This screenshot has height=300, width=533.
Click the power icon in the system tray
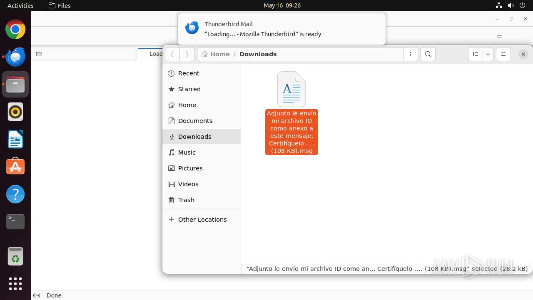coord(522,5)
